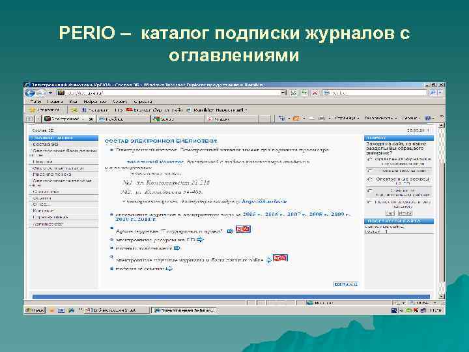Focus the browser address bar URL field
Image resolution: width=469 pixels, height=352 pixels.
tap(172, 93)
